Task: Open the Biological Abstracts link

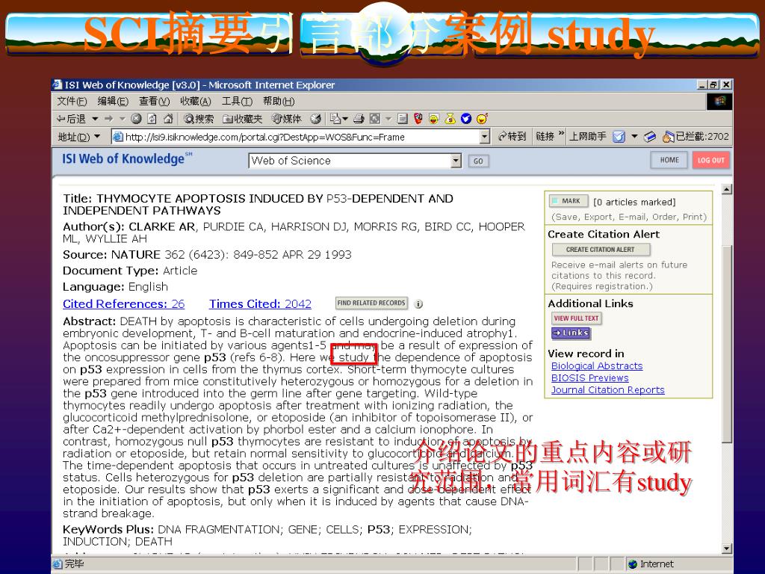Action: coord(597,366)
